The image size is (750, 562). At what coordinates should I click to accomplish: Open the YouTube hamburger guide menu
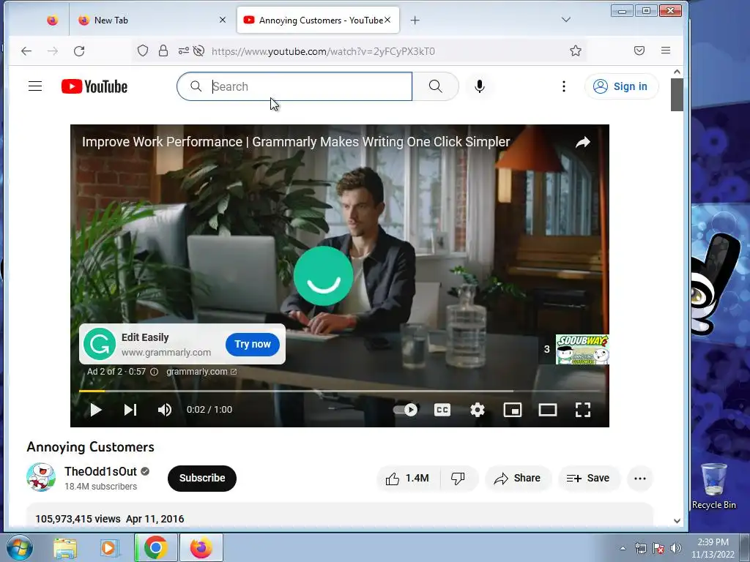coord(35,86)
